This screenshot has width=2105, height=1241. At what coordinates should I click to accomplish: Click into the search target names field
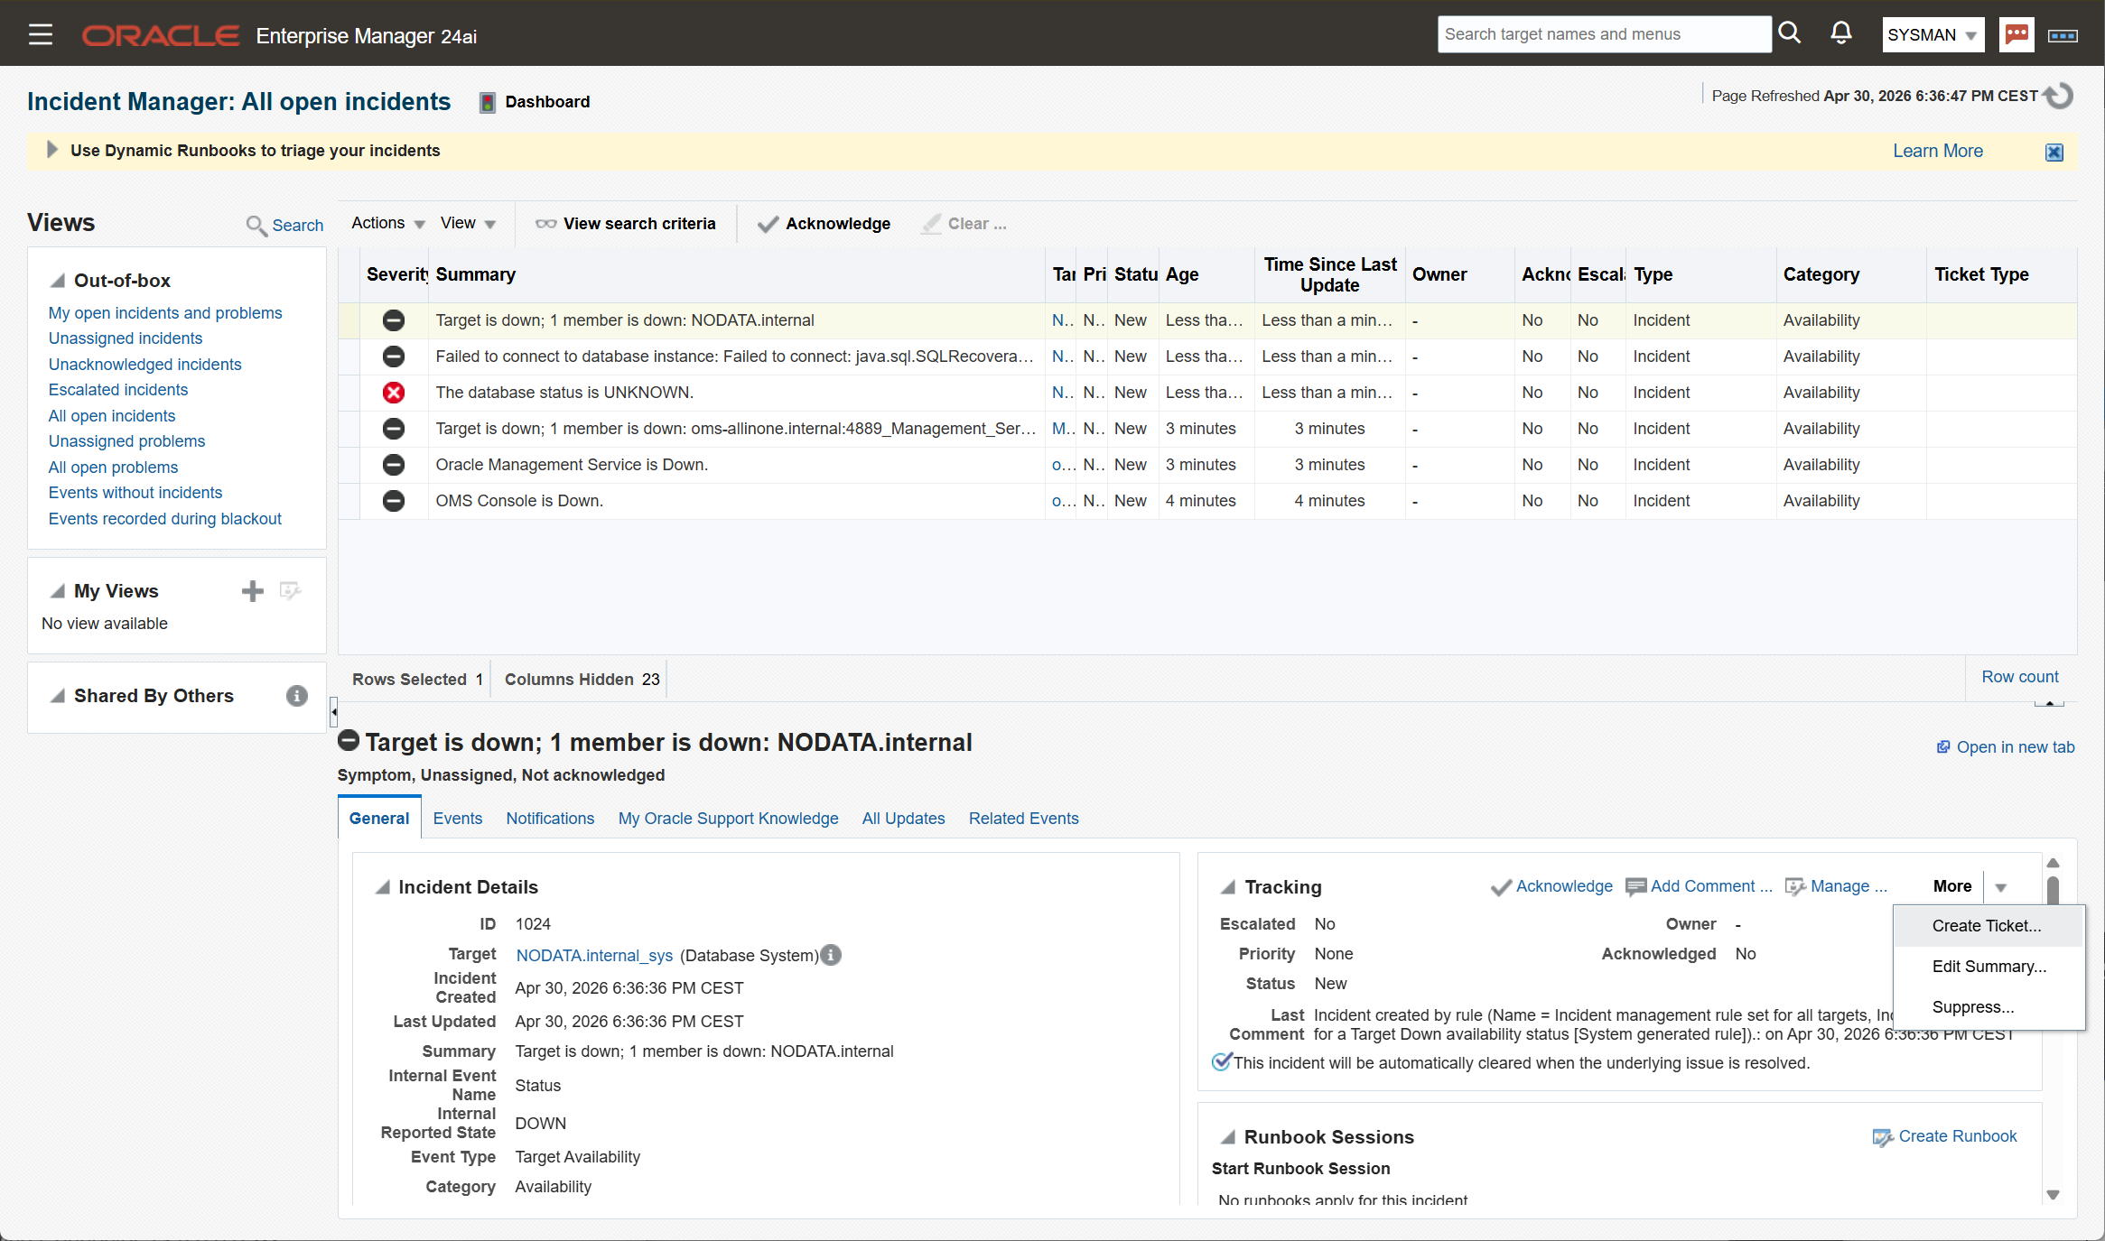(1604, 34)
